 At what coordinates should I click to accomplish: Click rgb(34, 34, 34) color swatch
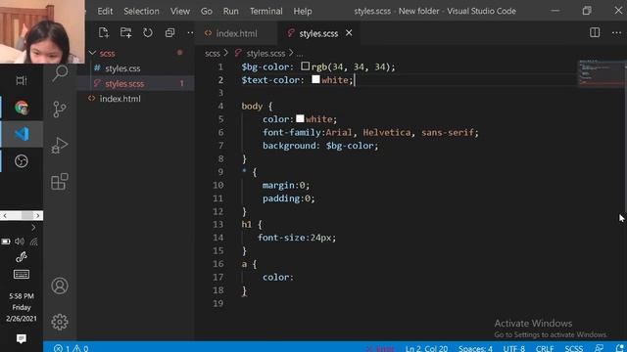point(306,66)
